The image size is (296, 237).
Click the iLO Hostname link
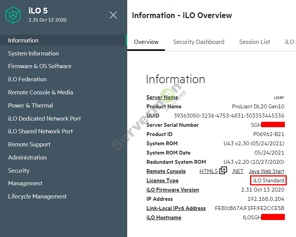click(164, 217)
